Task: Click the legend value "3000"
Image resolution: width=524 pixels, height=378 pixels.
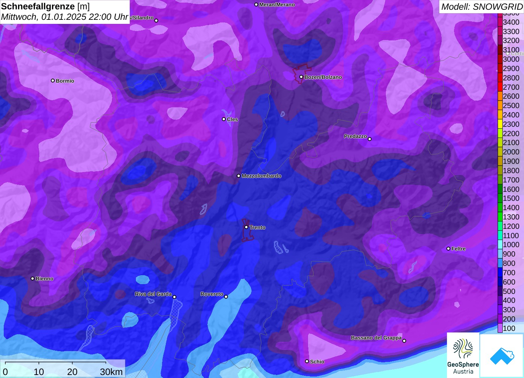Action: 511,59
